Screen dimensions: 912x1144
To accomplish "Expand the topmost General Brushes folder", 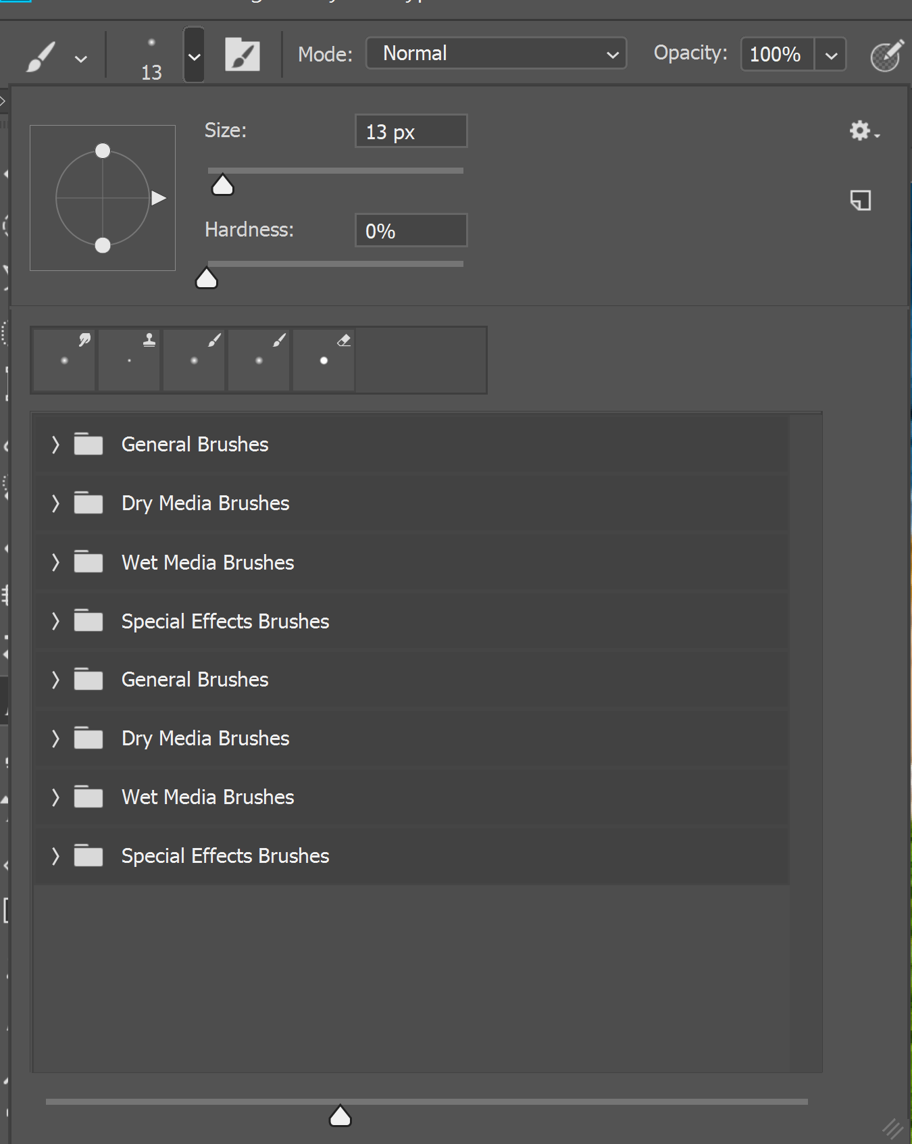I will [55, 445].
